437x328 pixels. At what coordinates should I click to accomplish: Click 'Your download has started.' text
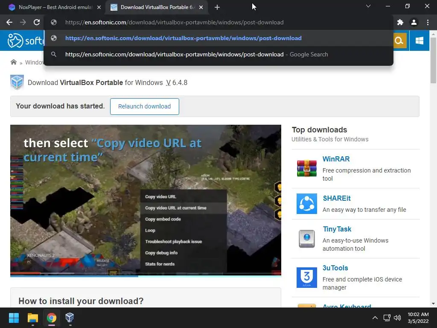pyautogui.click(x=60, y=106)
